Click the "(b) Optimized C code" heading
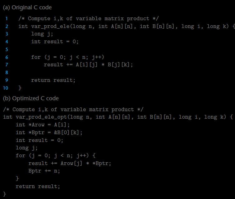The width and height of the screenshot is (235, 199). point(30,98)
